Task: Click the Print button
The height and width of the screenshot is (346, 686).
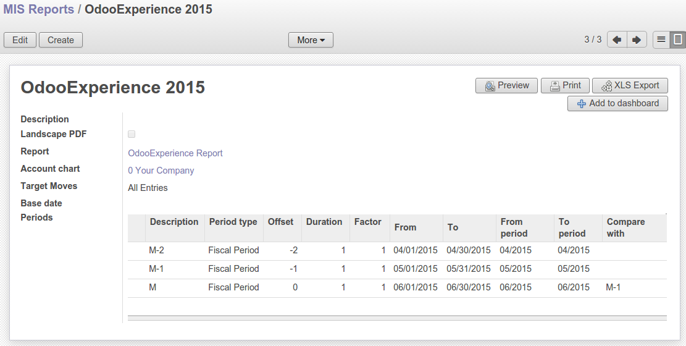Action: coord(565,85)
